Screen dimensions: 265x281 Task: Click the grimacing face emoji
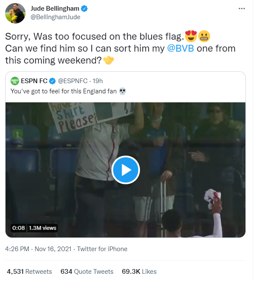pyautogui.click(x=203, y=37)
